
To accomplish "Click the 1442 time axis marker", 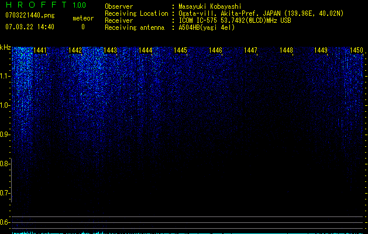I will point(75,50).
